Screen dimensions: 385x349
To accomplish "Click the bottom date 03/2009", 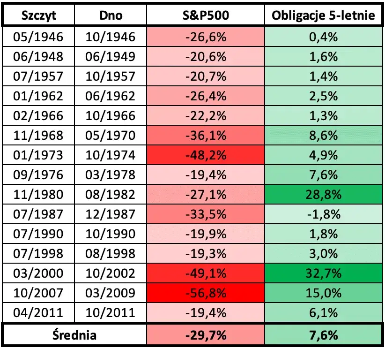I will click(111, 294).
